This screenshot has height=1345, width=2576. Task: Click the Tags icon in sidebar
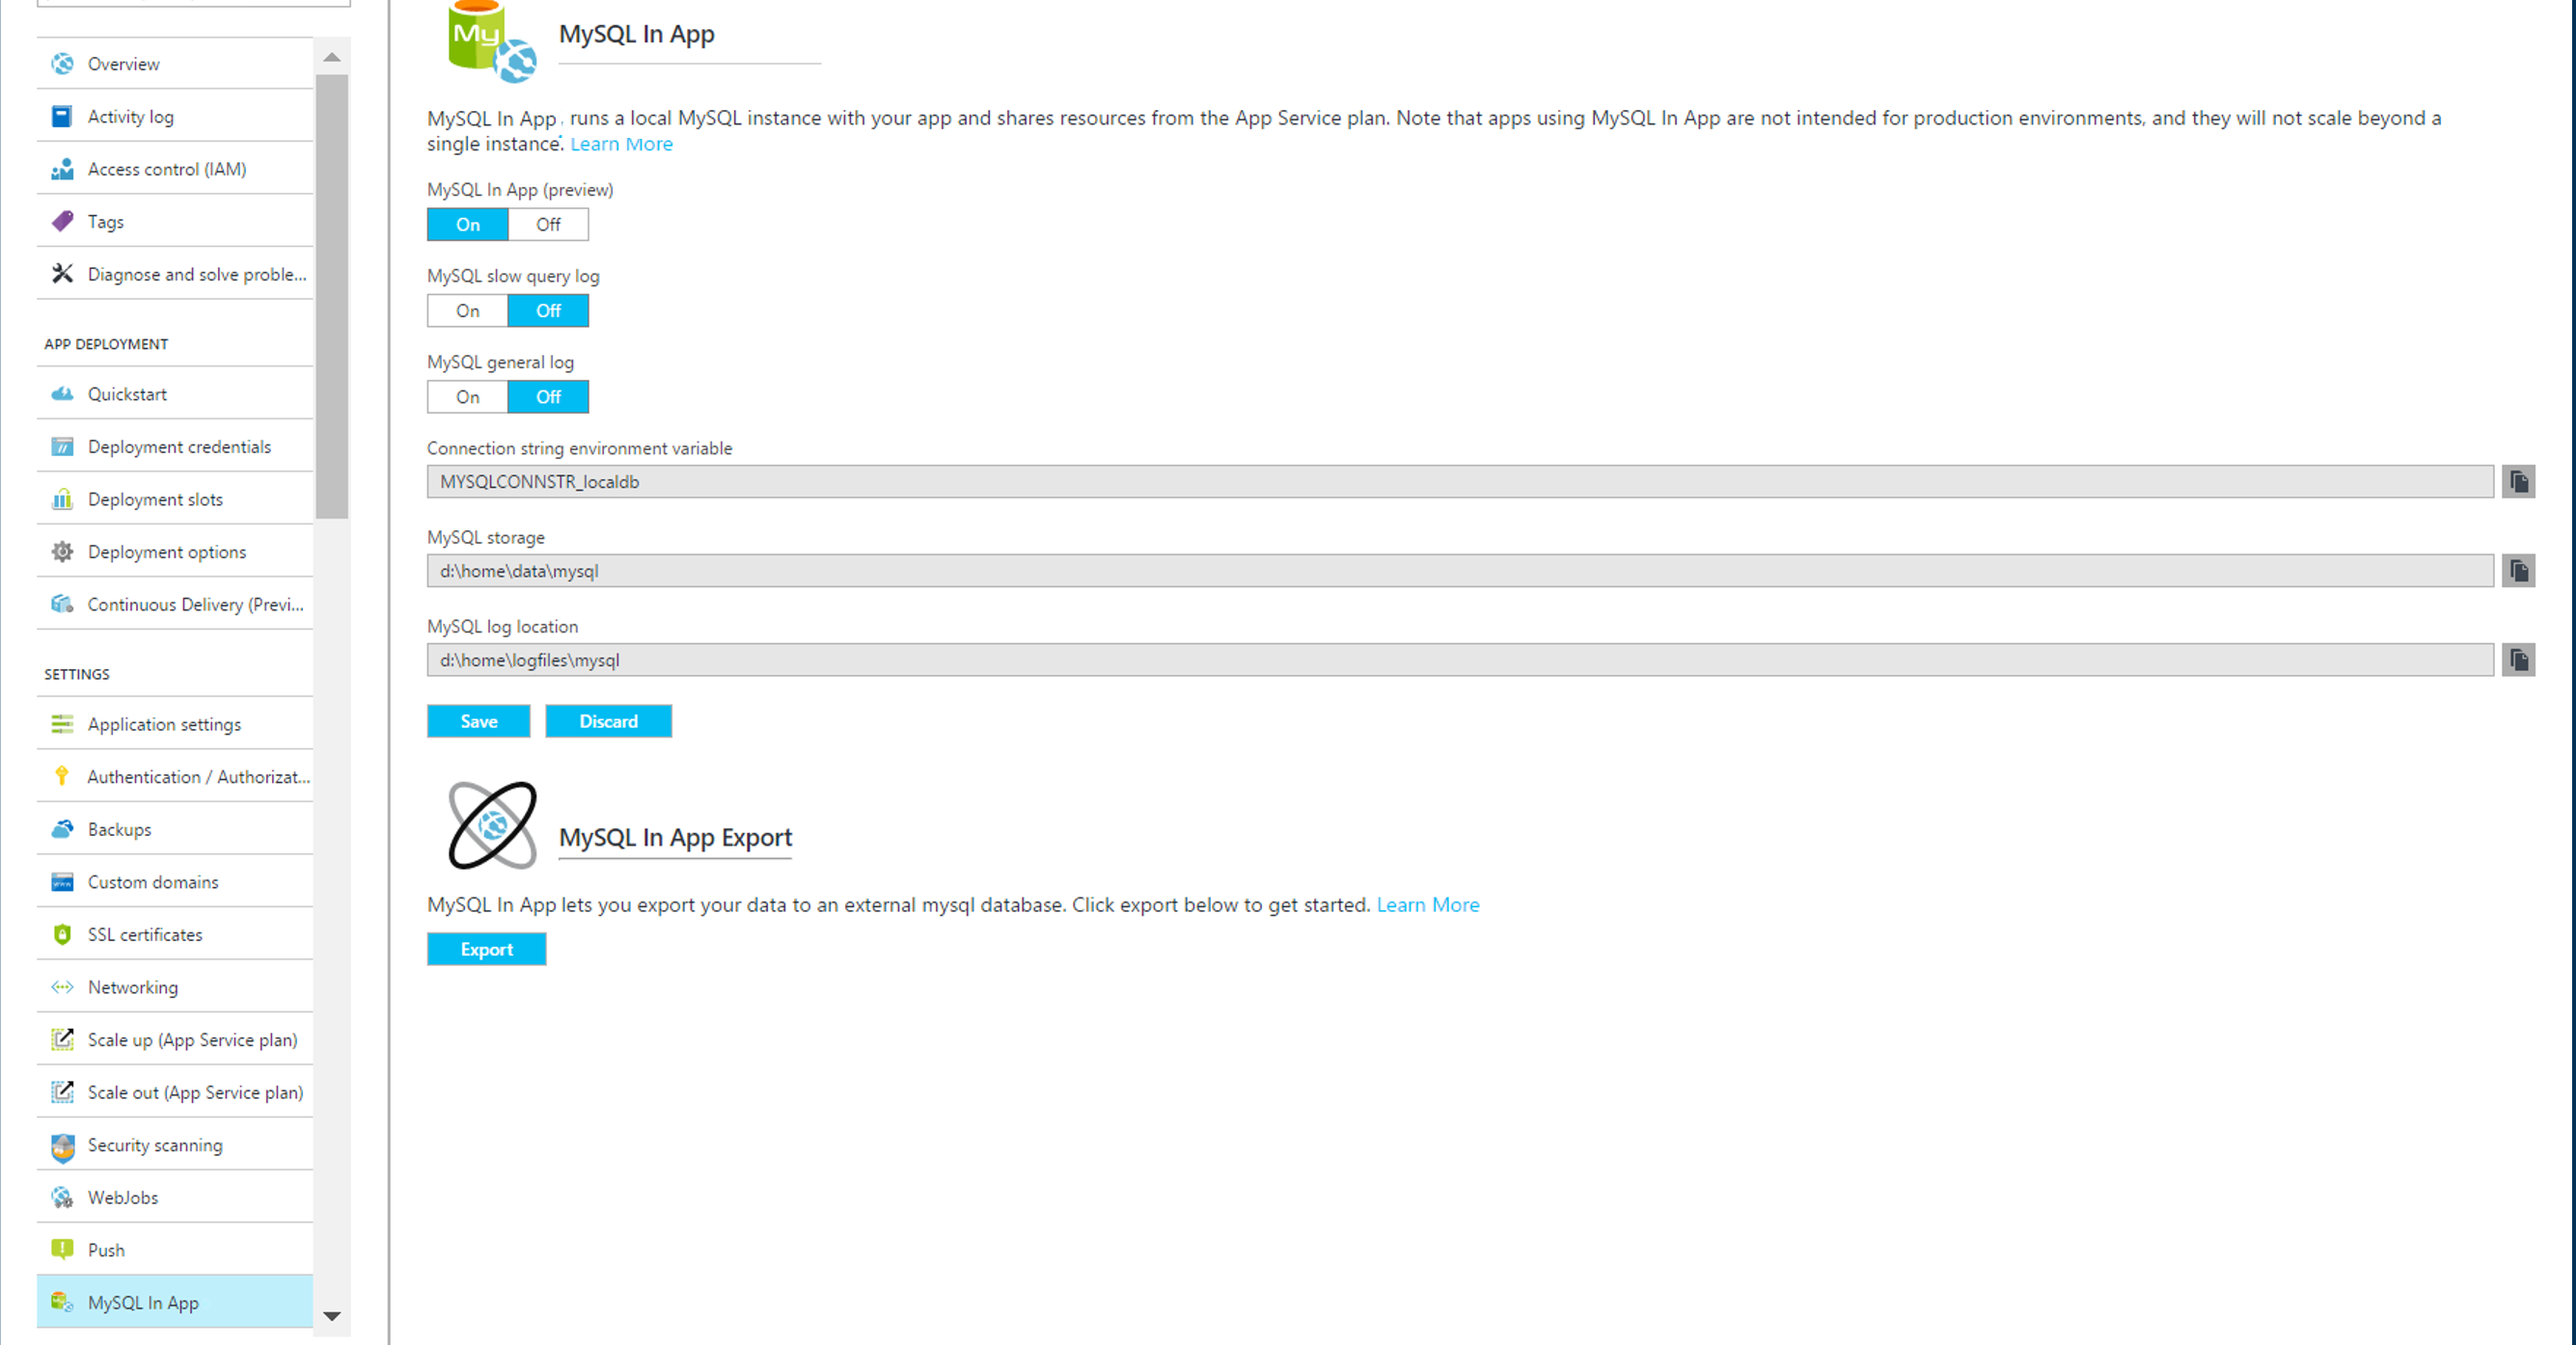[62, 221]
